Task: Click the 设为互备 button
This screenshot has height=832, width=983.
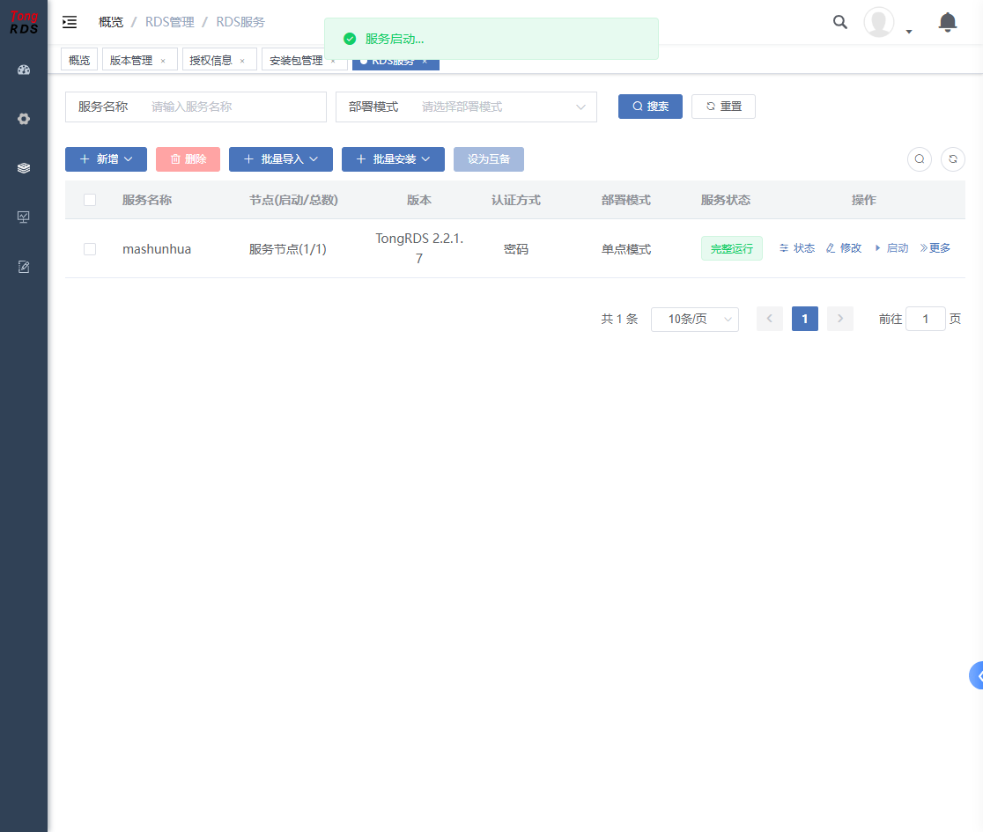Action: [x=489, y=159]
